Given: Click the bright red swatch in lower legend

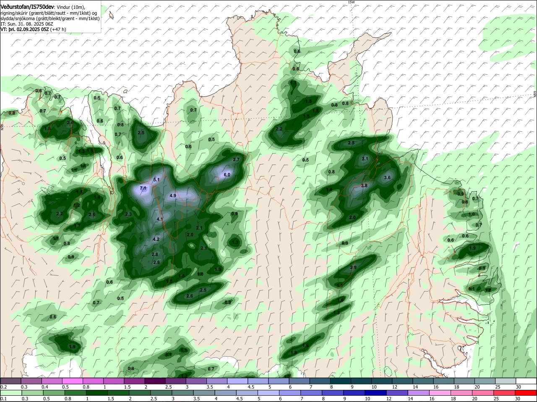Looking at the screenshot, I should click(x=526, y=392).
